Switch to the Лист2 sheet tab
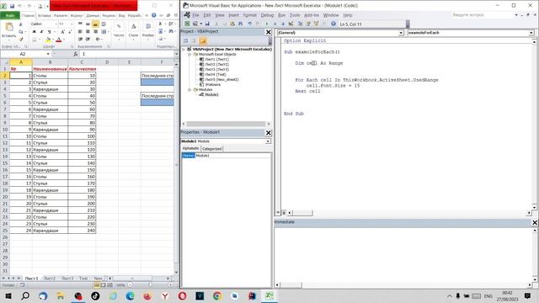Viewport: 539px width, 303px height. click(50, 279)
